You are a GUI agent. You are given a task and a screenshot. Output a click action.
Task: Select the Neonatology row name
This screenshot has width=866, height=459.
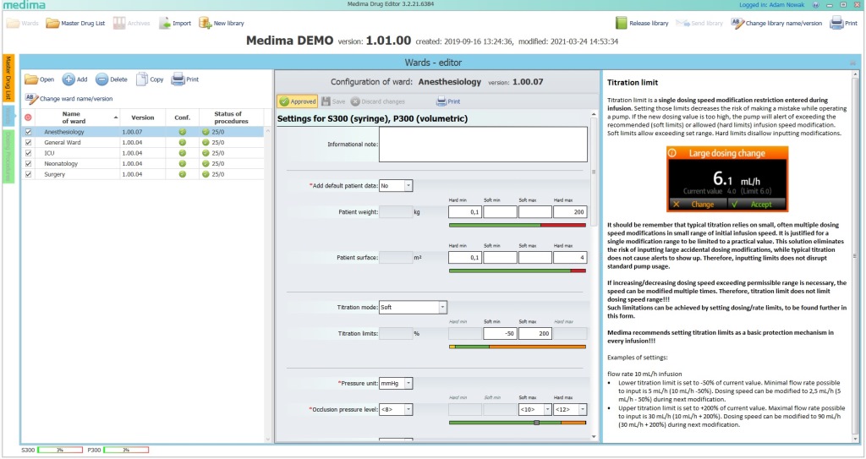(61, 164)
